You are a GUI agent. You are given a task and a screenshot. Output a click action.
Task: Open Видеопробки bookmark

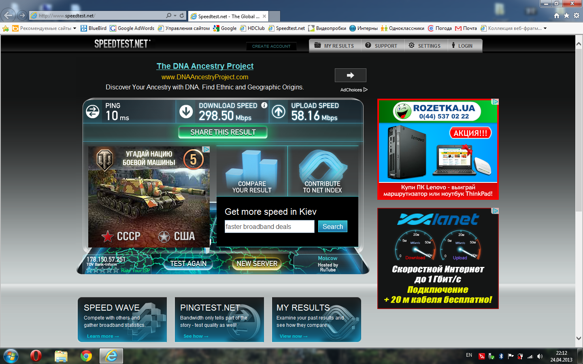(327, 28)
